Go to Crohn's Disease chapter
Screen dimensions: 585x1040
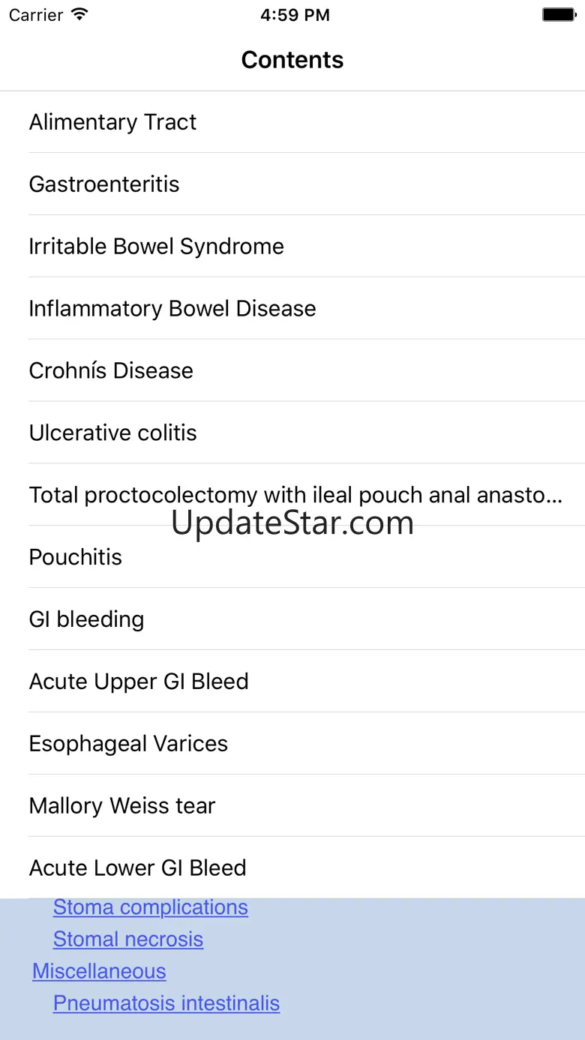[111, 371]
